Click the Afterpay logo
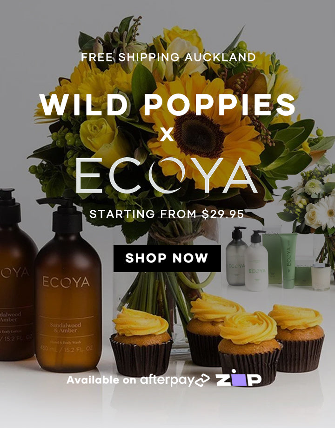This screenshot has width=335, height=428. pos(175,380)
